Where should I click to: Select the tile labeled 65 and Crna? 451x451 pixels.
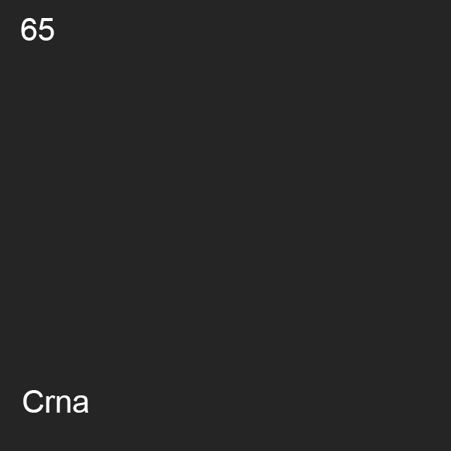[x=225, y=225]
